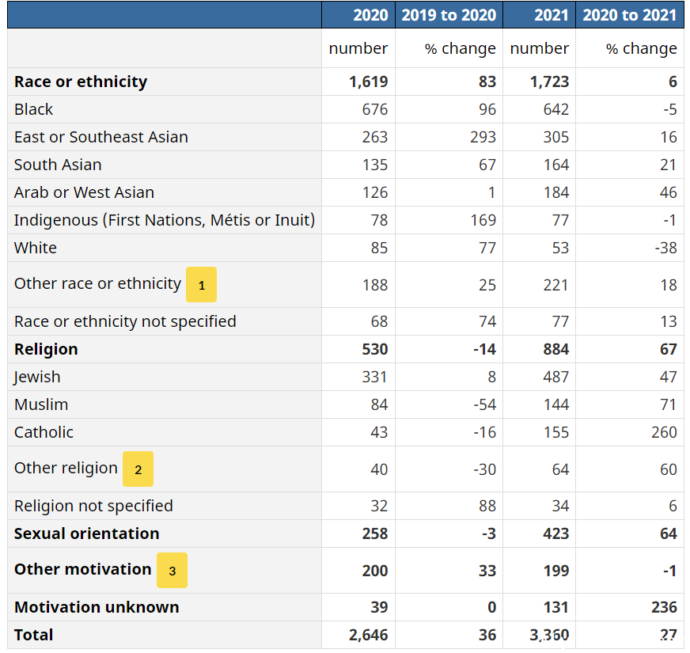The width and height of the screenshot is (690, 653).
Task: Click the Black row label
Action: tap(33, 109)
